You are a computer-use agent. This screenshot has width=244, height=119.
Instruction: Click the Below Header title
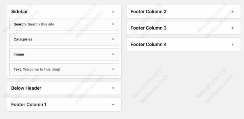26,88
